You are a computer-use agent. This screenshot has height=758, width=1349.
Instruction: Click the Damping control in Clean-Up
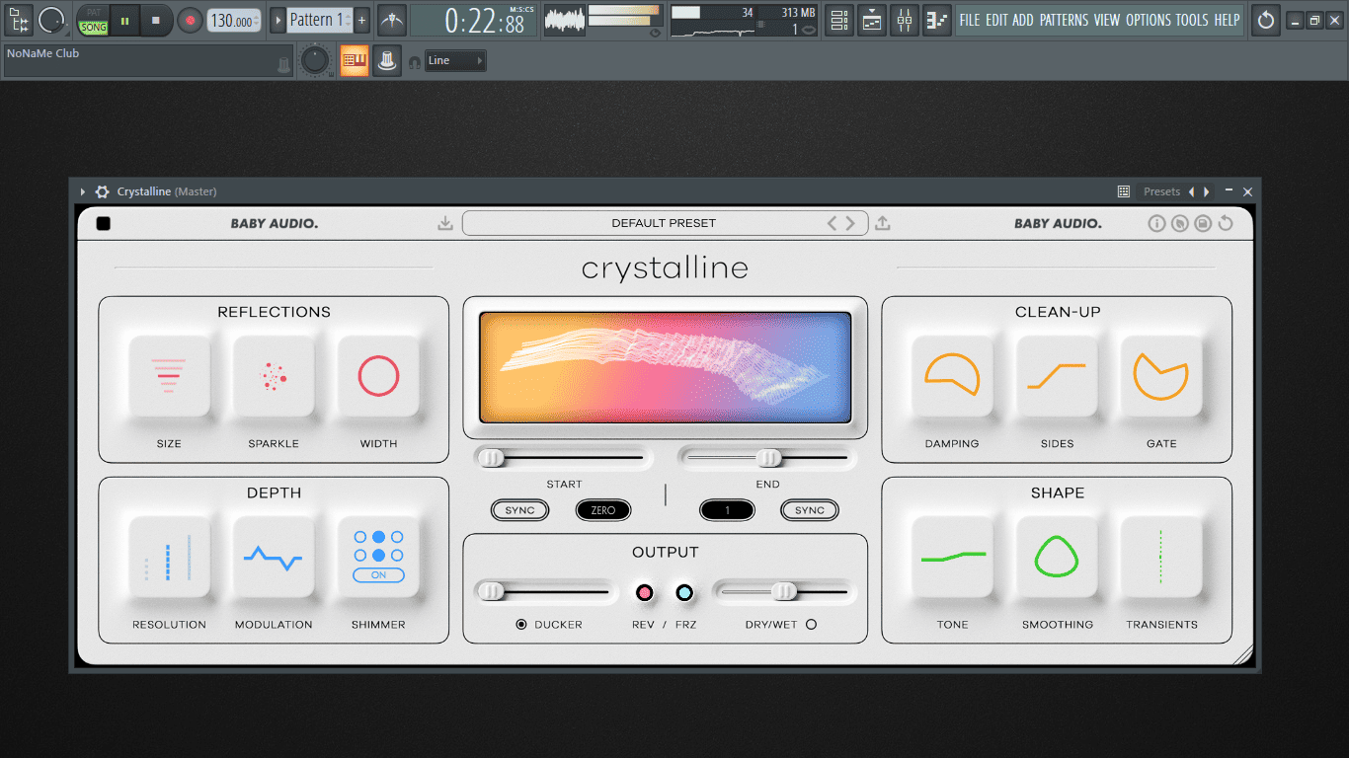coord(952,376)
